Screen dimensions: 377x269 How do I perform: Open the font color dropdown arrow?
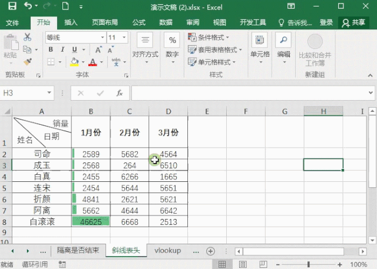pyautogui.click(x=101, y=62)
